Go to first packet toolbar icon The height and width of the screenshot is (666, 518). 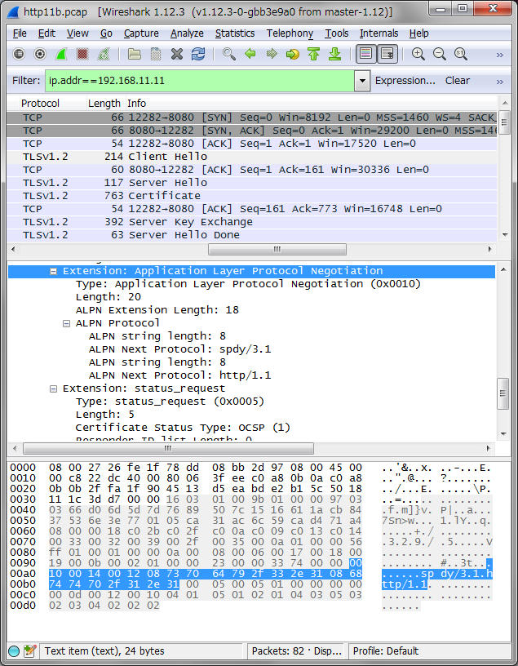tap(313, 54)
